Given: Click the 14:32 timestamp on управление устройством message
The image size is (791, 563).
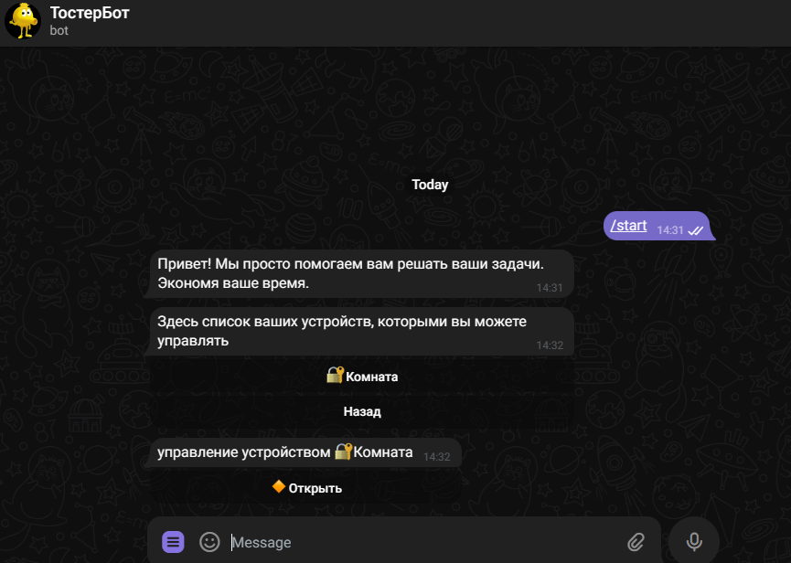Looking at the screenshot, I should coord(436,457).
